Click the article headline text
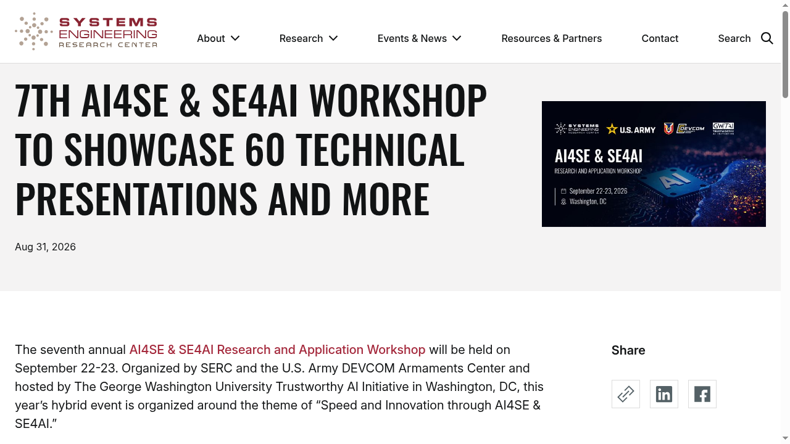 (x=251, y=150)
